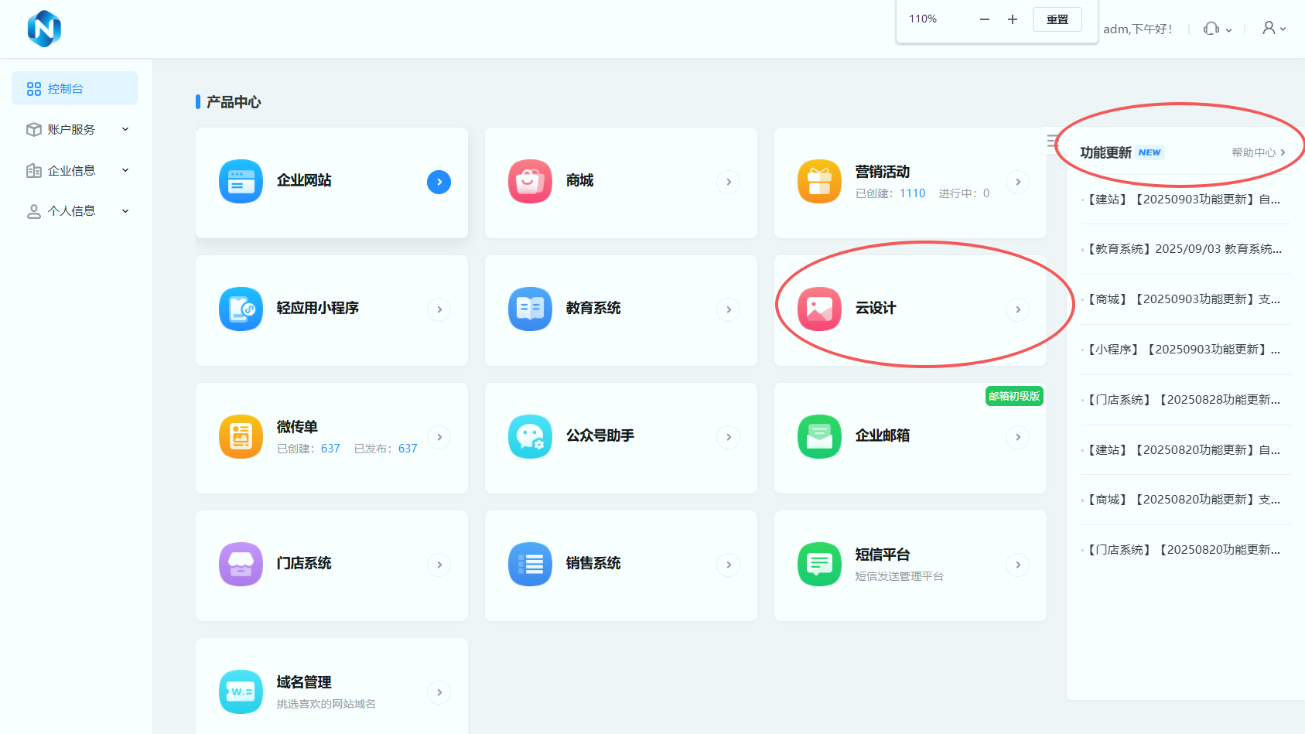This screenshot has height=734, width=1305.
Task: Open the user account dropdown
Action: (1273, 29)
